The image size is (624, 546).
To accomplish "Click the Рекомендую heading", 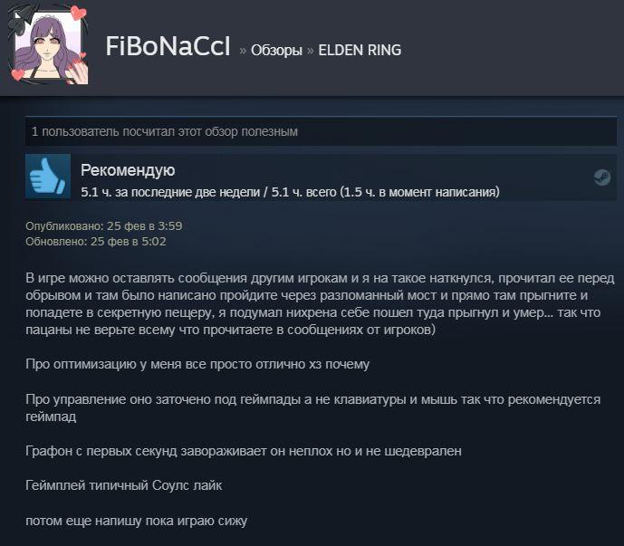I will tap(128, 170).
